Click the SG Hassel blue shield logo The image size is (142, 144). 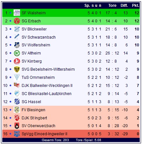point(17,102)
